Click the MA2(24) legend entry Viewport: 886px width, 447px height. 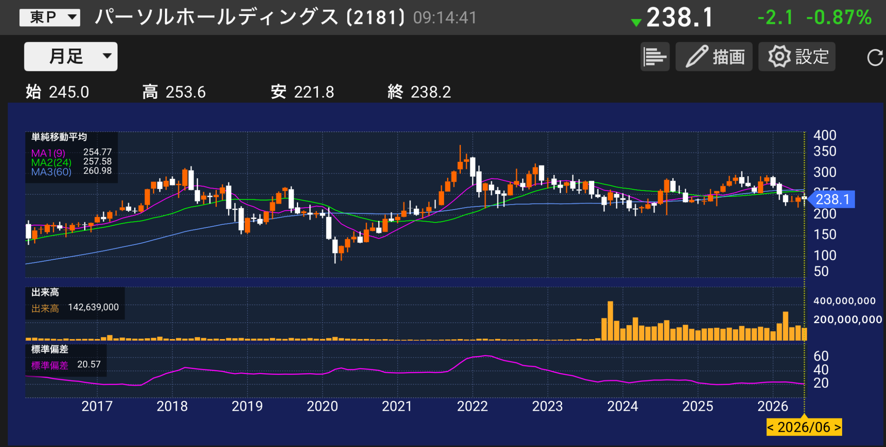[51, 163]
